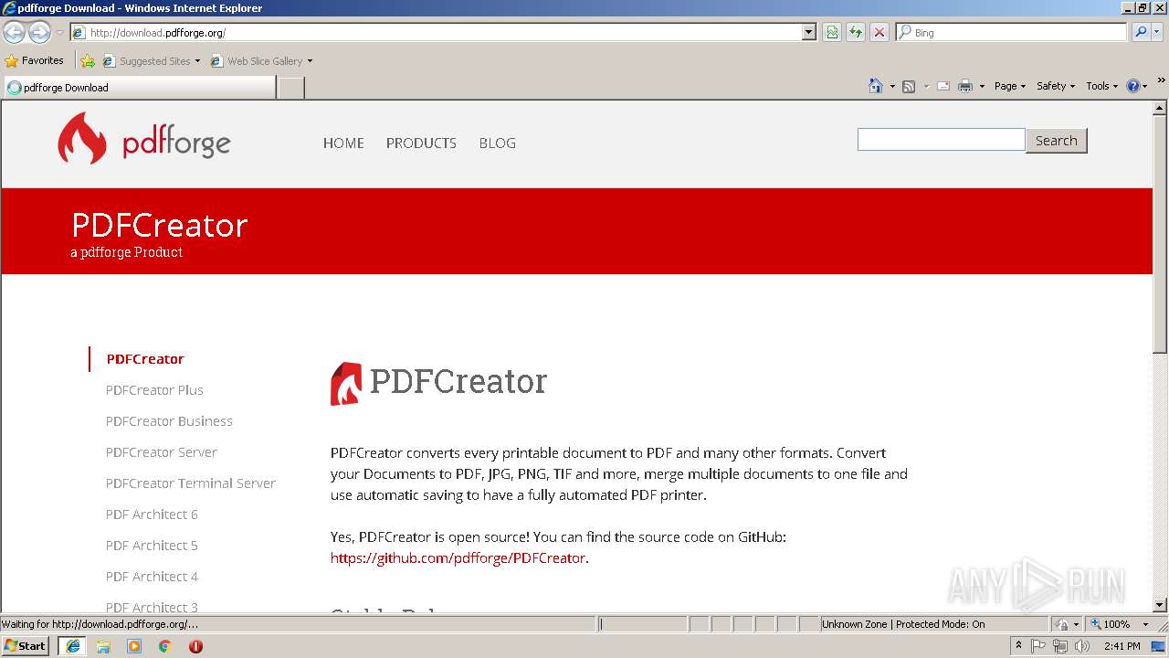Click the Read Mail envelope icon
1169x658 pixels.
click(x=943, y=86)
